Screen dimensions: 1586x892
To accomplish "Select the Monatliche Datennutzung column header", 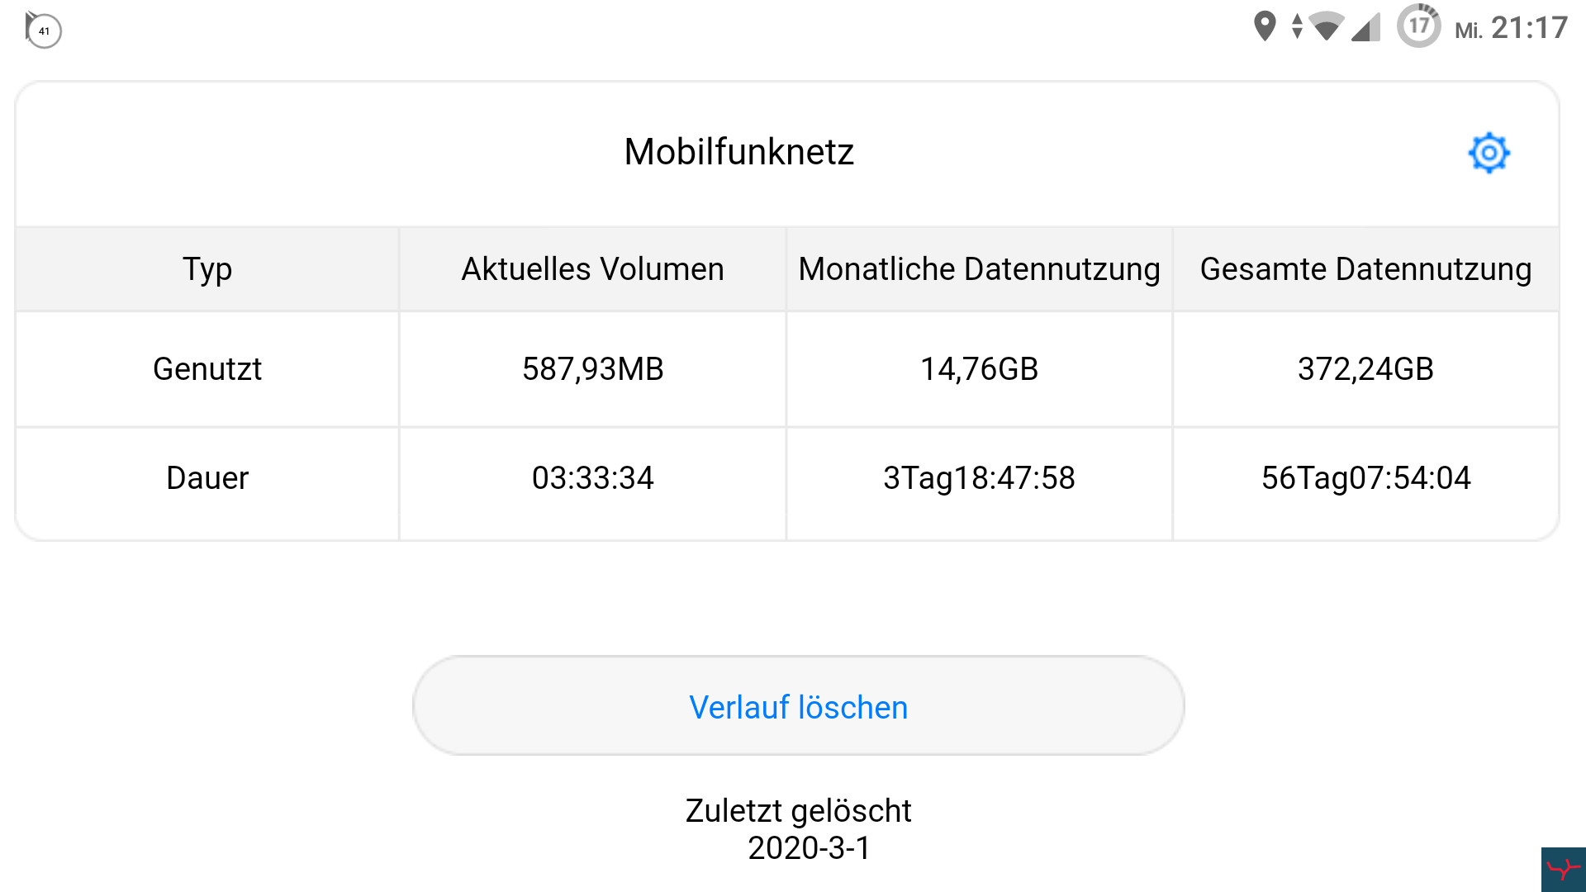I will pyautogui.click(x=979, y=269).
